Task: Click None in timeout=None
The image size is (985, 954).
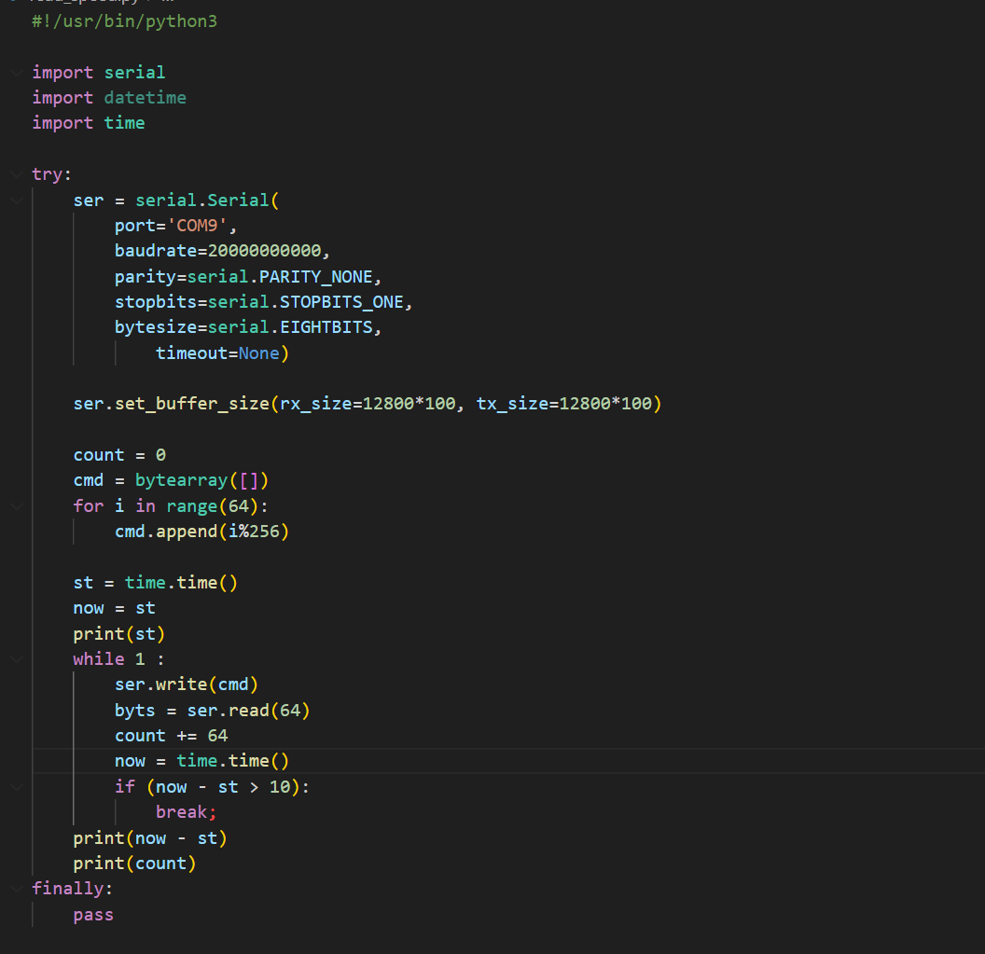Action: click(258, 353)
